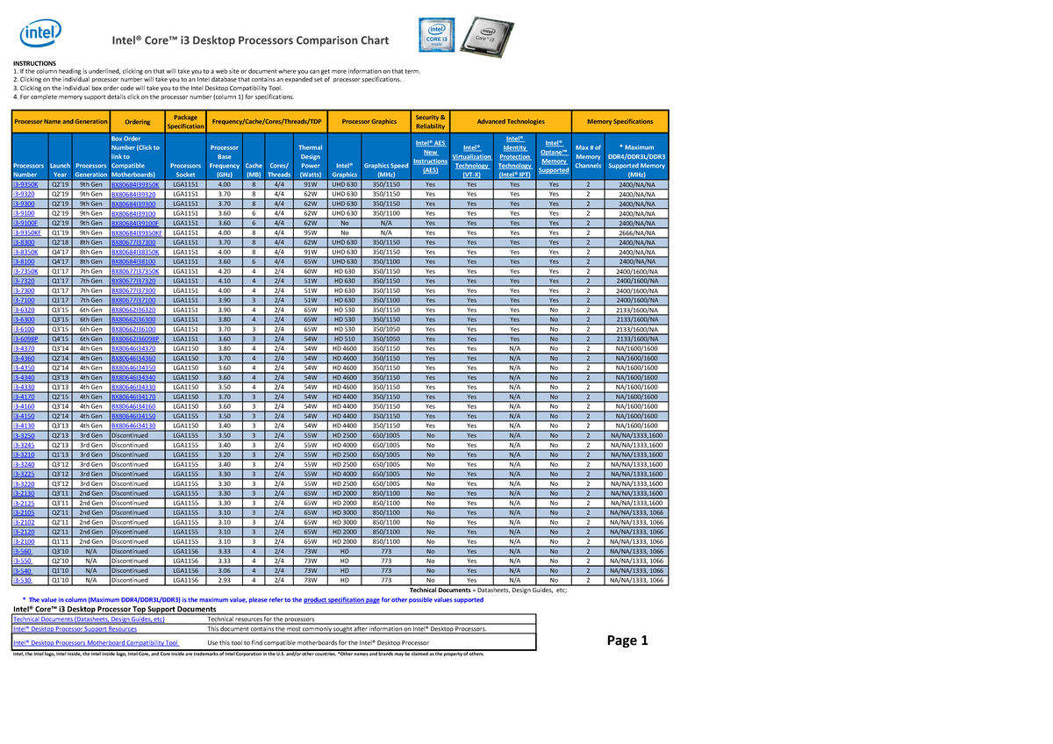Open the i3-9350K processor specifications link
Viewport: 1053px width, 744px height.
pos(24,184)
